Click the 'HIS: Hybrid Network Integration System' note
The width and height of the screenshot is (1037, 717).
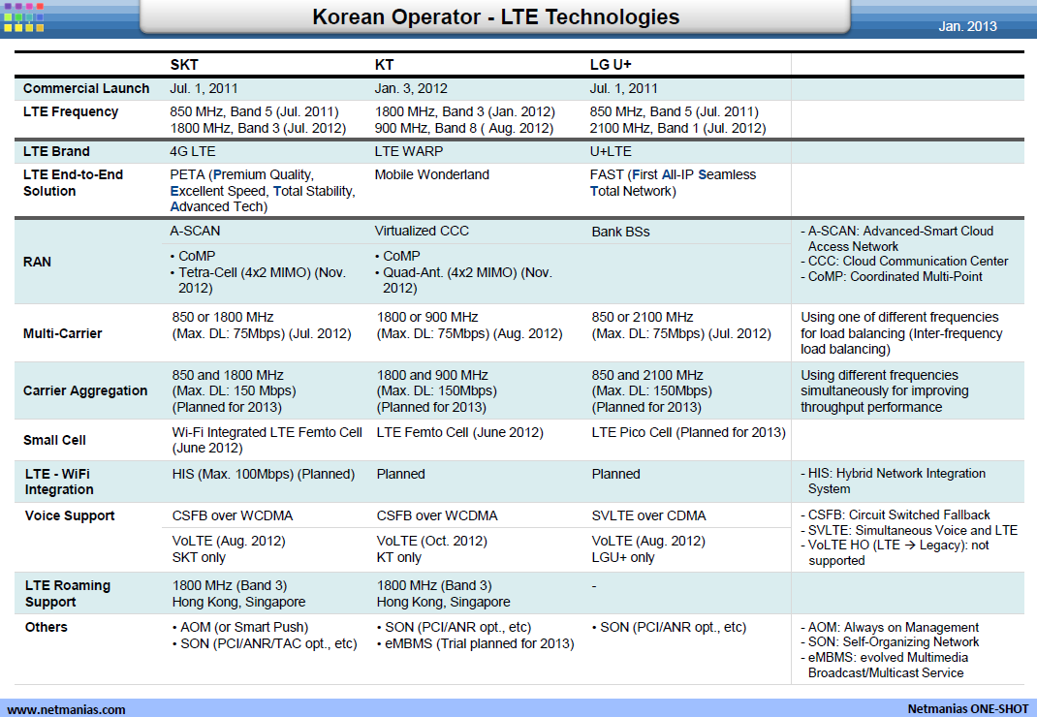894,481
